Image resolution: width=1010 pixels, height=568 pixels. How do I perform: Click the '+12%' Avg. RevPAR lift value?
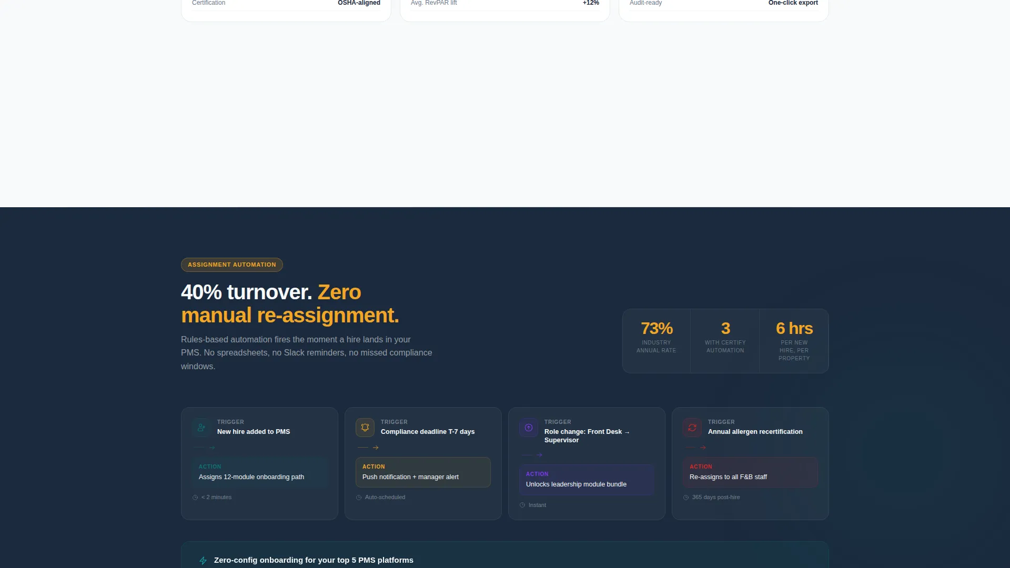[591, 3]
